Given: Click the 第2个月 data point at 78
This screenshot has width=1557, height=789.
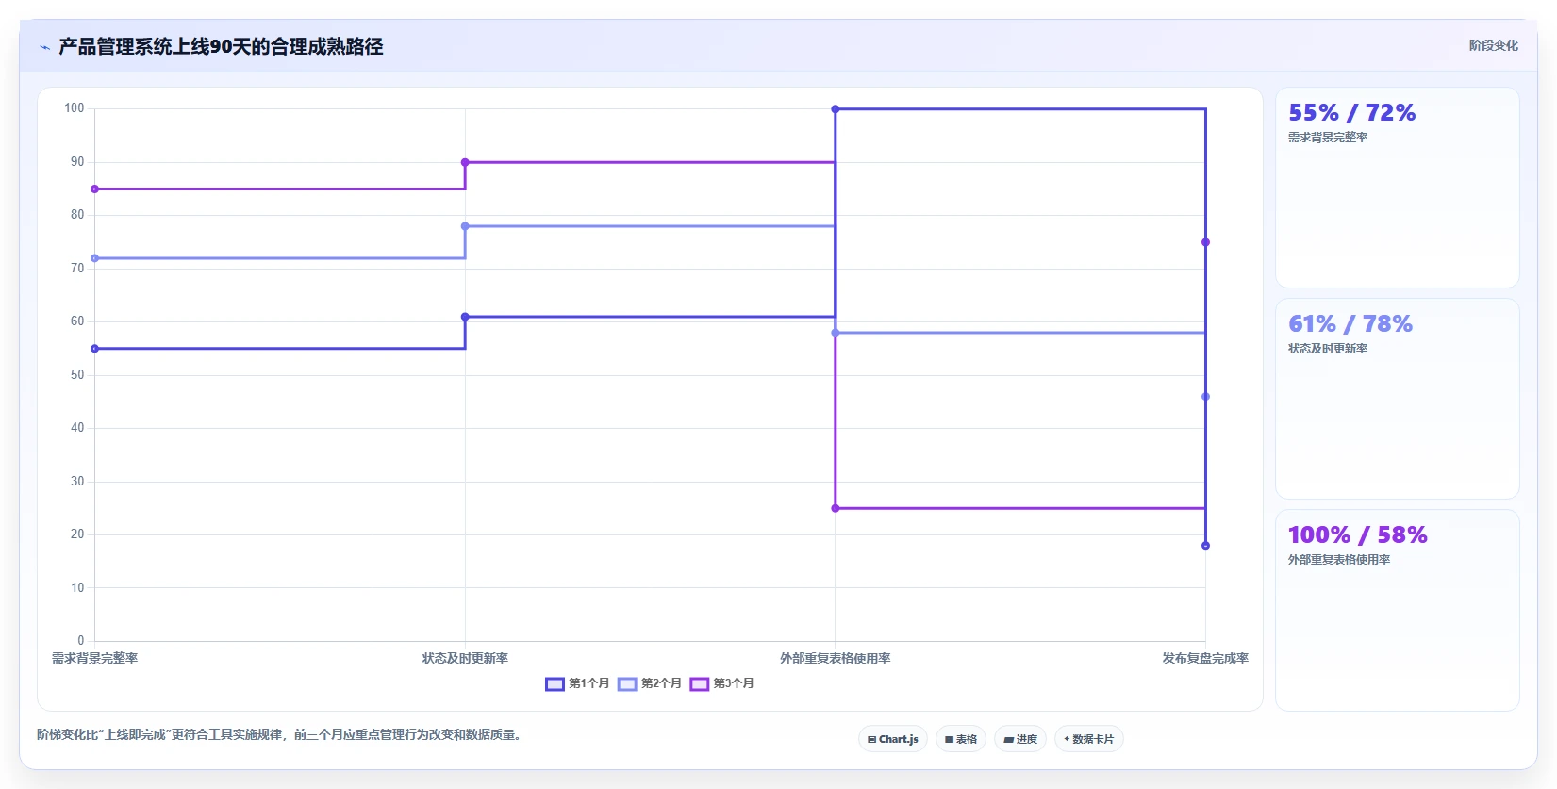Looking at the screenshot, I should [x=465, y=226].
